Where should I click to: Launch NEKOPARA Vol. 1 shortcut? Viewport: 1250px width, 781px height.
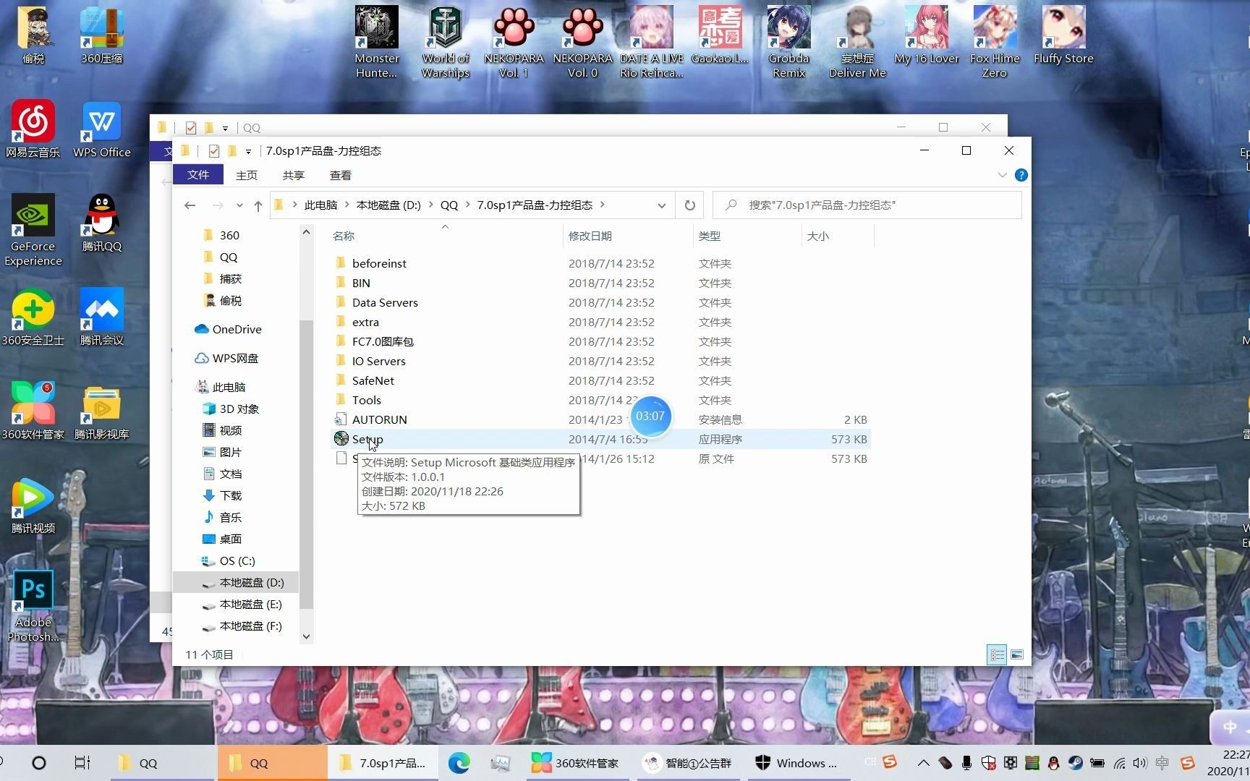[x=514, y=42]
